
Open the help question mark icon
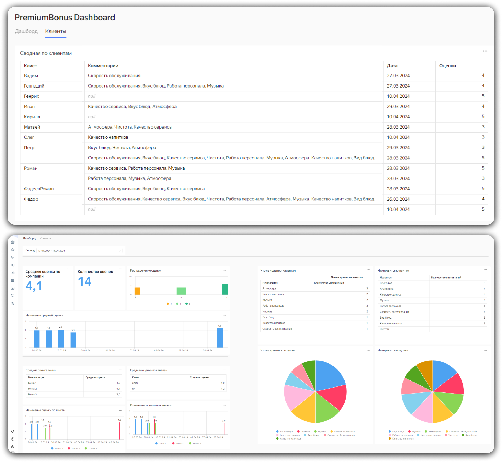point(13,439)
